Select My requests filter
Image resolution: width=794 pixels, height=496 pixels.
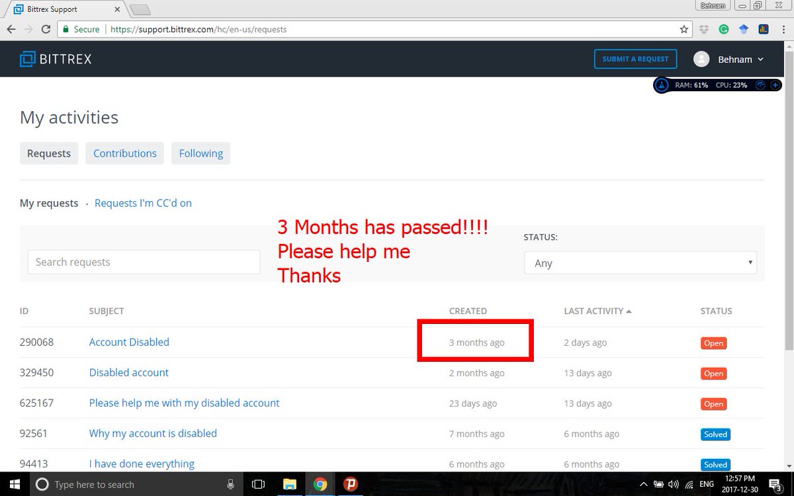[49, 203]
